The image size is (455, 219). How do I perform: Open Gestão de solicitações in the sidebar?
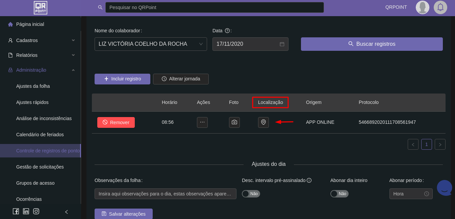40,167
